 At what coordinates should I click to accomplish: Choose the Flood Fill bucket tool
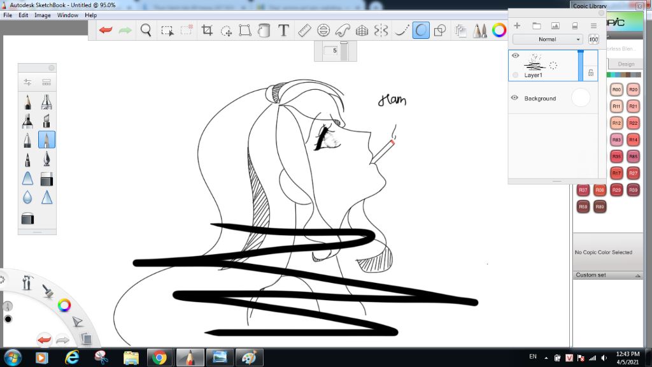(264, 30)
